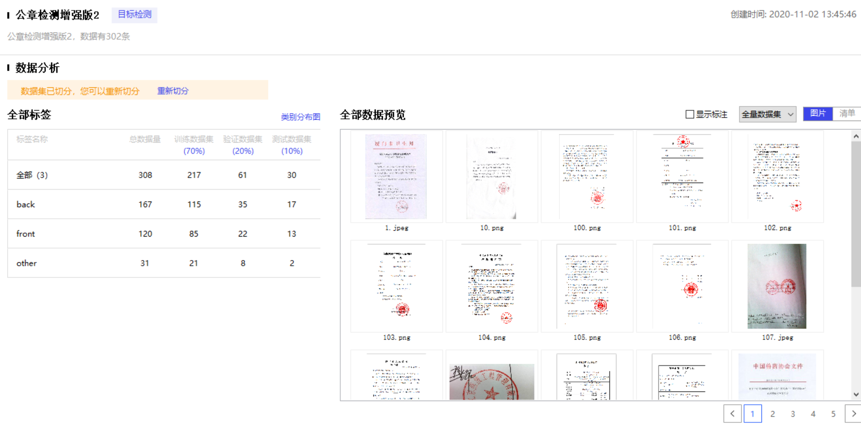Open thumbnail 101.png
This screenshot has height=424, width=861.
coord(682,177)
